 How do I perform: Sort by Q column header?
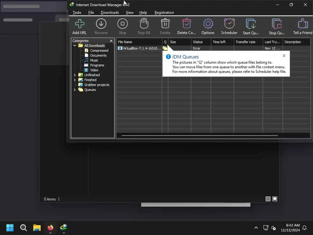165,42
